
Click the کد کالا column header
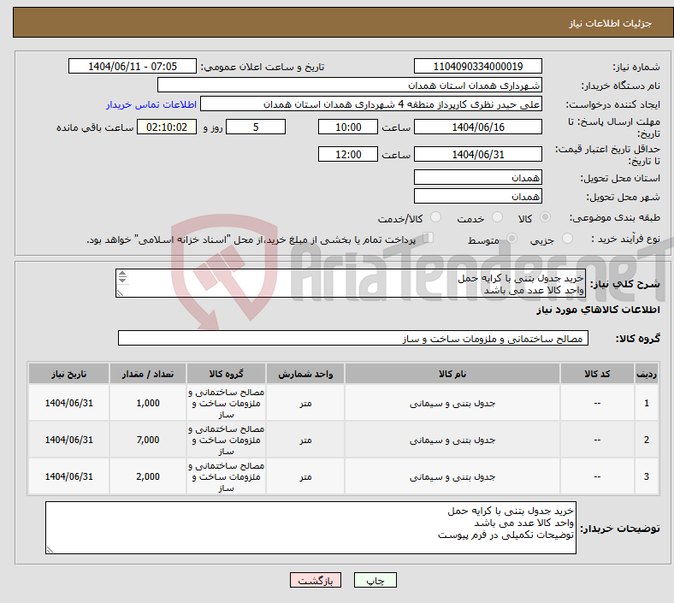pos(597,374)
